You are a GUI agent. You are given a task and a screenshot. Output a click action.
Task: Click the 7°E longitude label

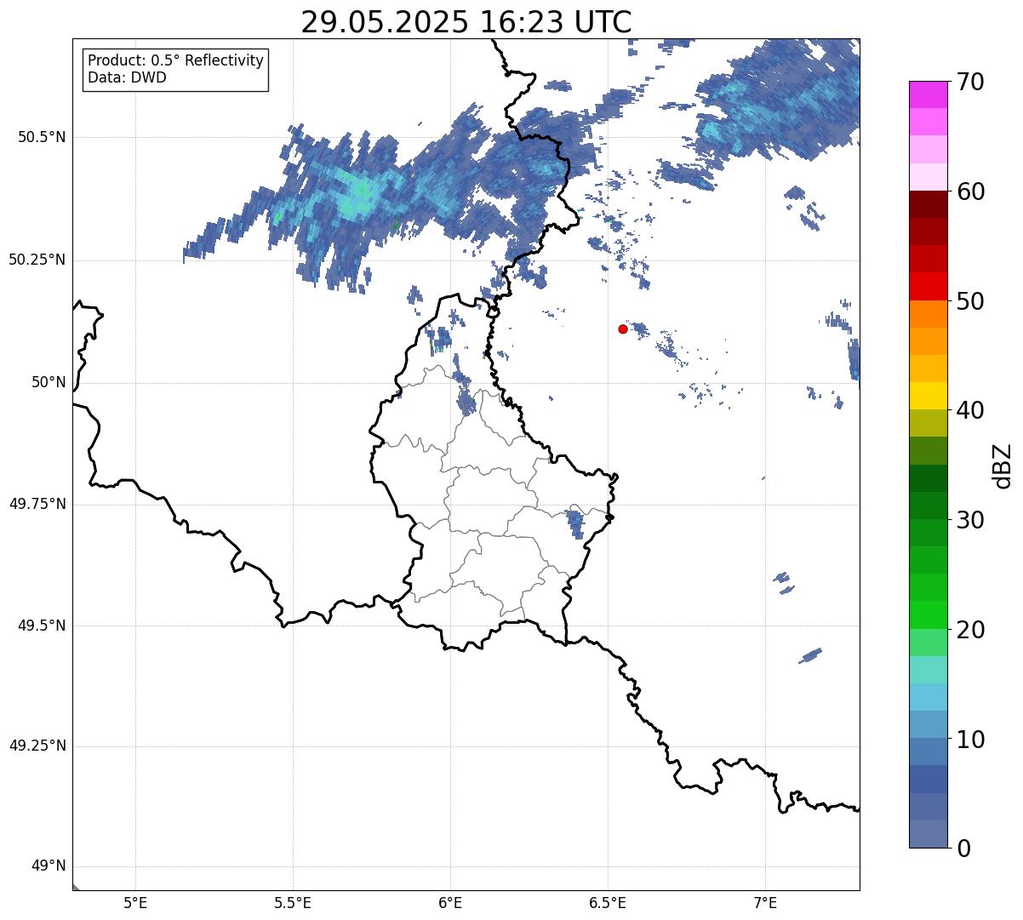pos(765,903)
